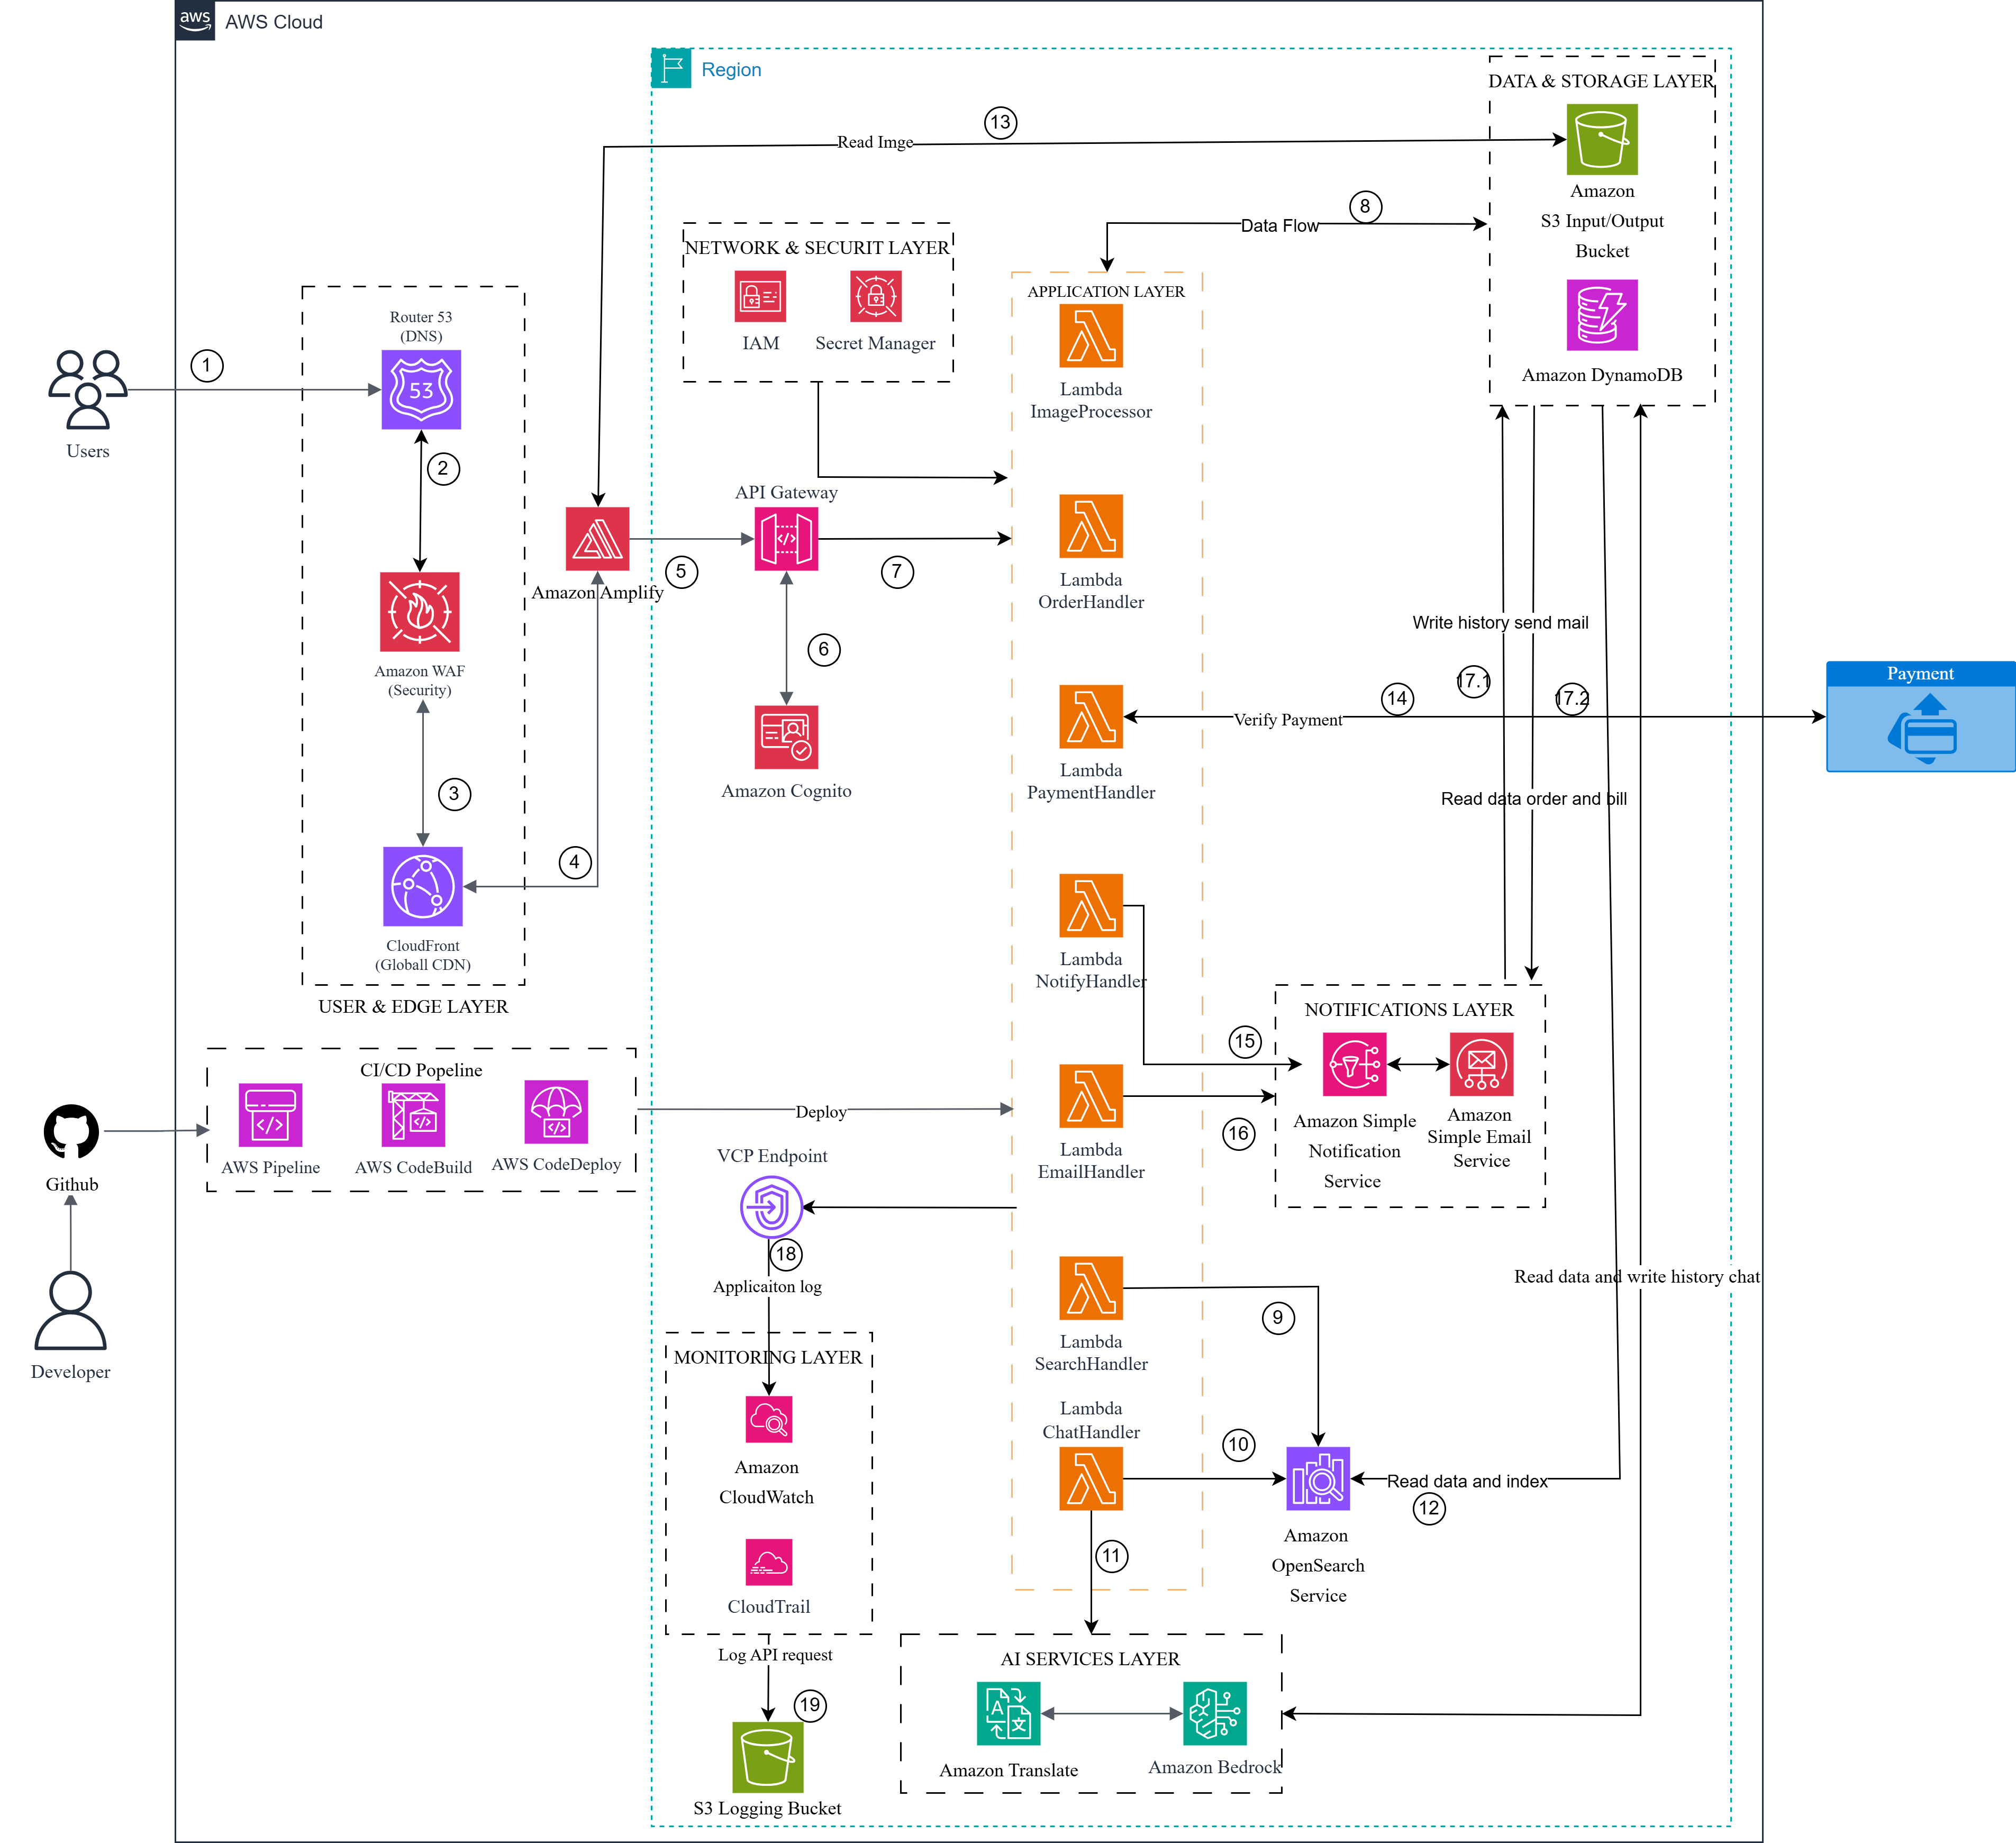Select the Amazon Simple Email Service icon
The width and height of the screenshot is (2016, 1843).
pos(1481,1064)
